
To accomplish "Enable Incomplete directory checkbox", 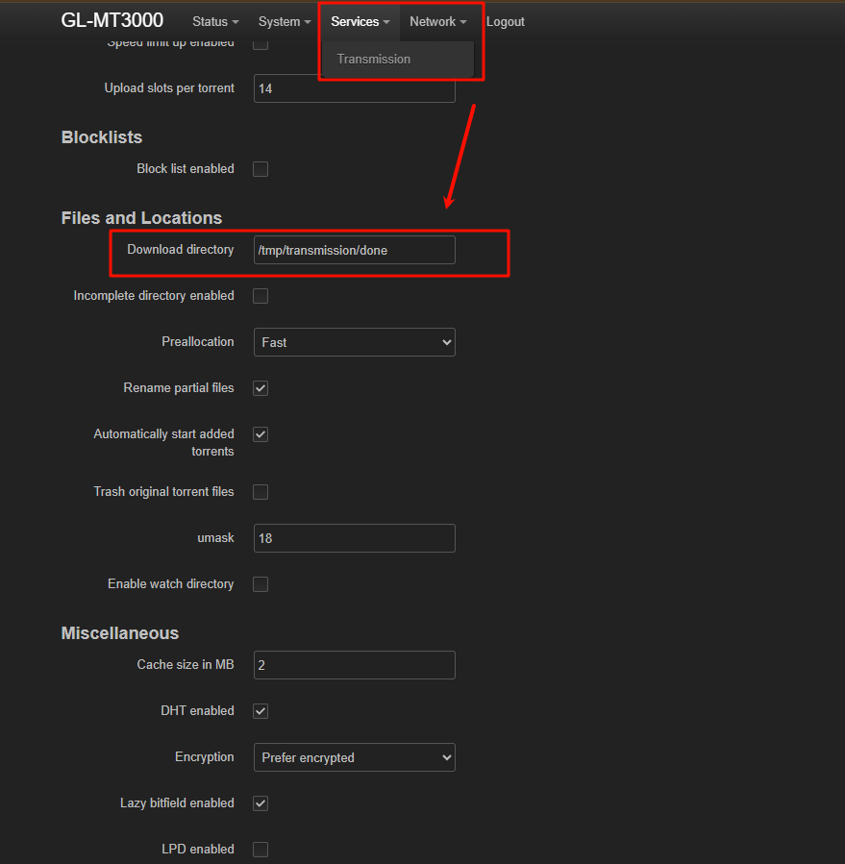I will 261,296.
